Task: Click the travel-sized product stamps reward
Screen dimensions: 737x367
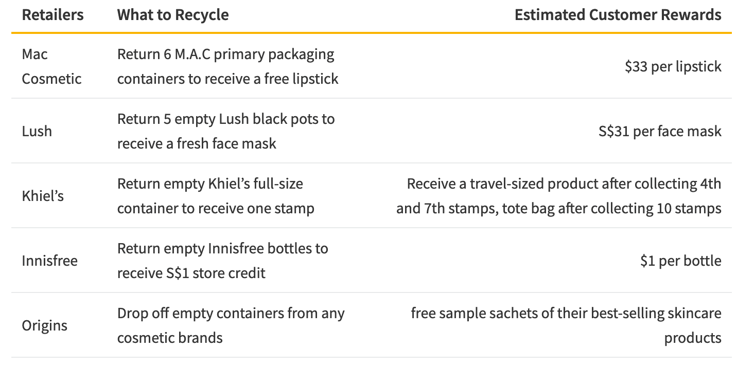Action: pos(558,196)
